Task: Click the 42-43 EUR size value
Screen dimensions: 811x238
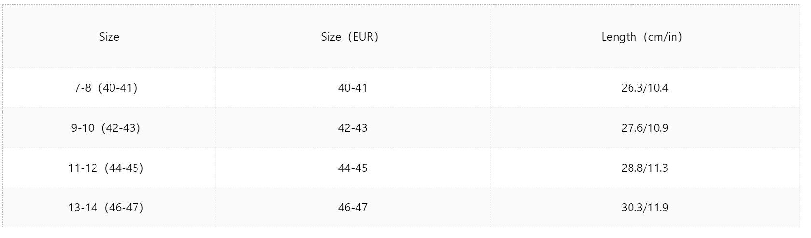Action: (353, 128)
